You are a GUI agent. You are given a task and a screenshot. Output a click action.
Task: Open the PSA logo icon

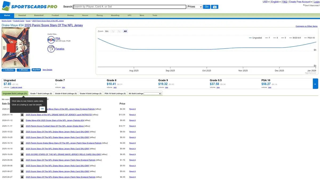51,40
